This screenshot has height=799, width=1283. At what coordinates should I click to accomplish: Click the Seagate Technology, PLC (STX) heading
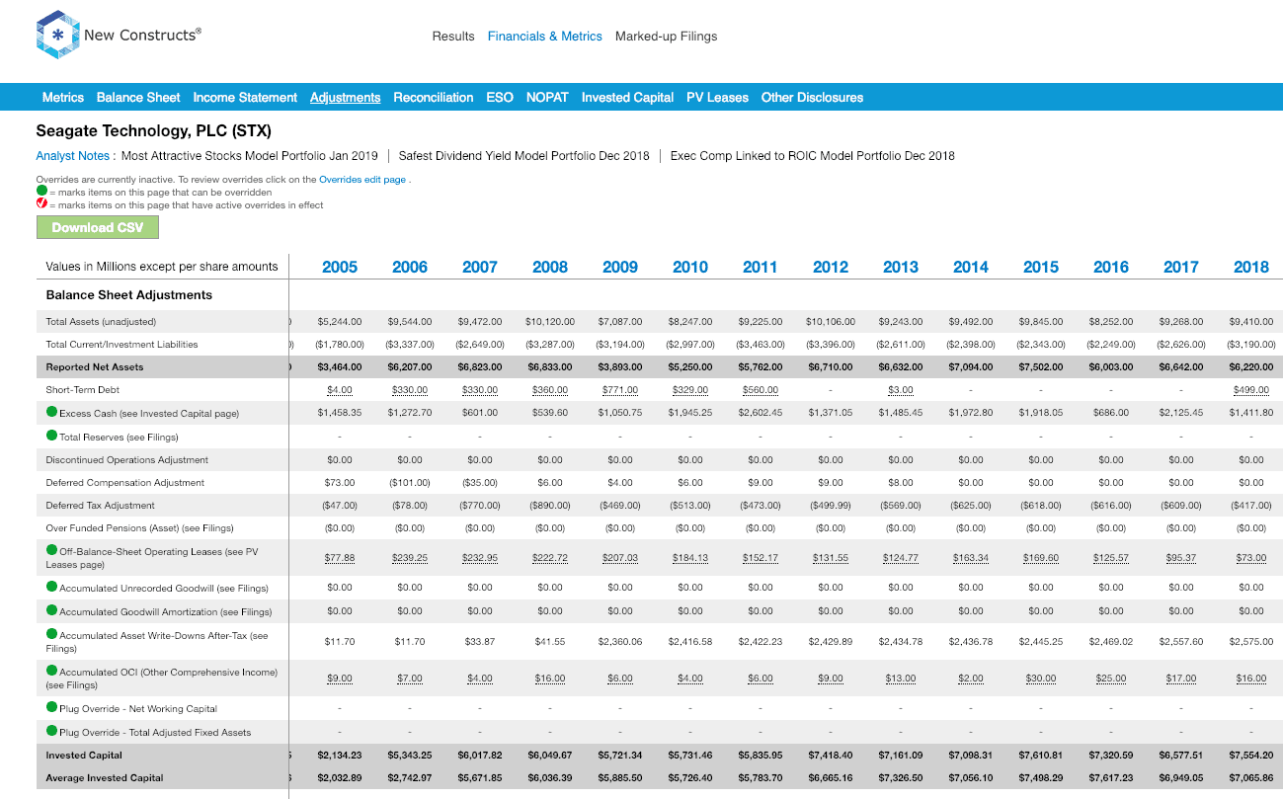(x=154, y=130)
